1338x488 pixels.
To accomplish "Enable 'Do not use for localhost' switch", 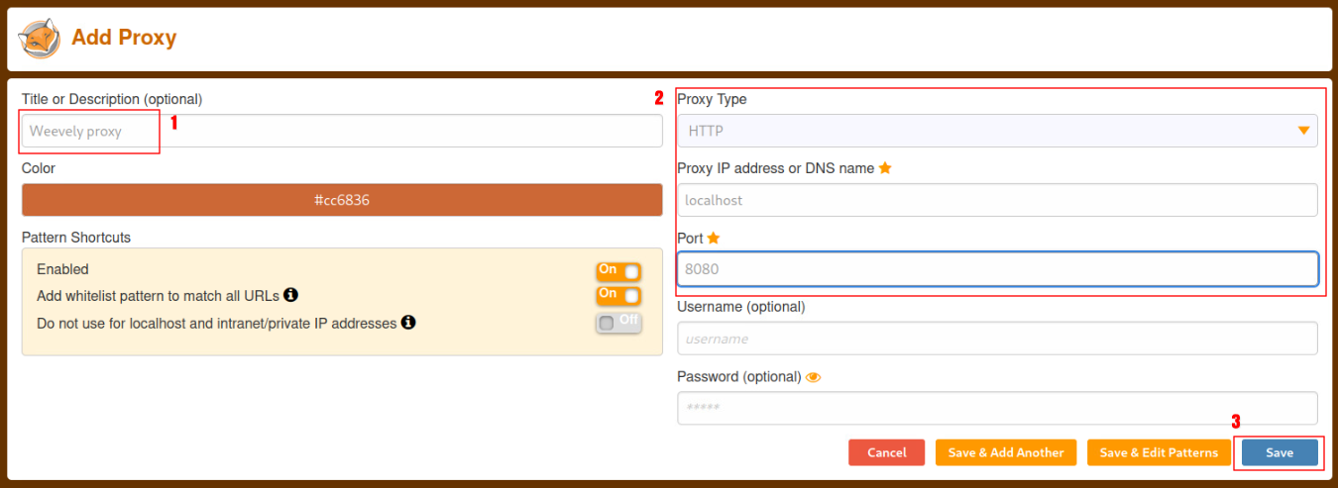I will point(618,323).
